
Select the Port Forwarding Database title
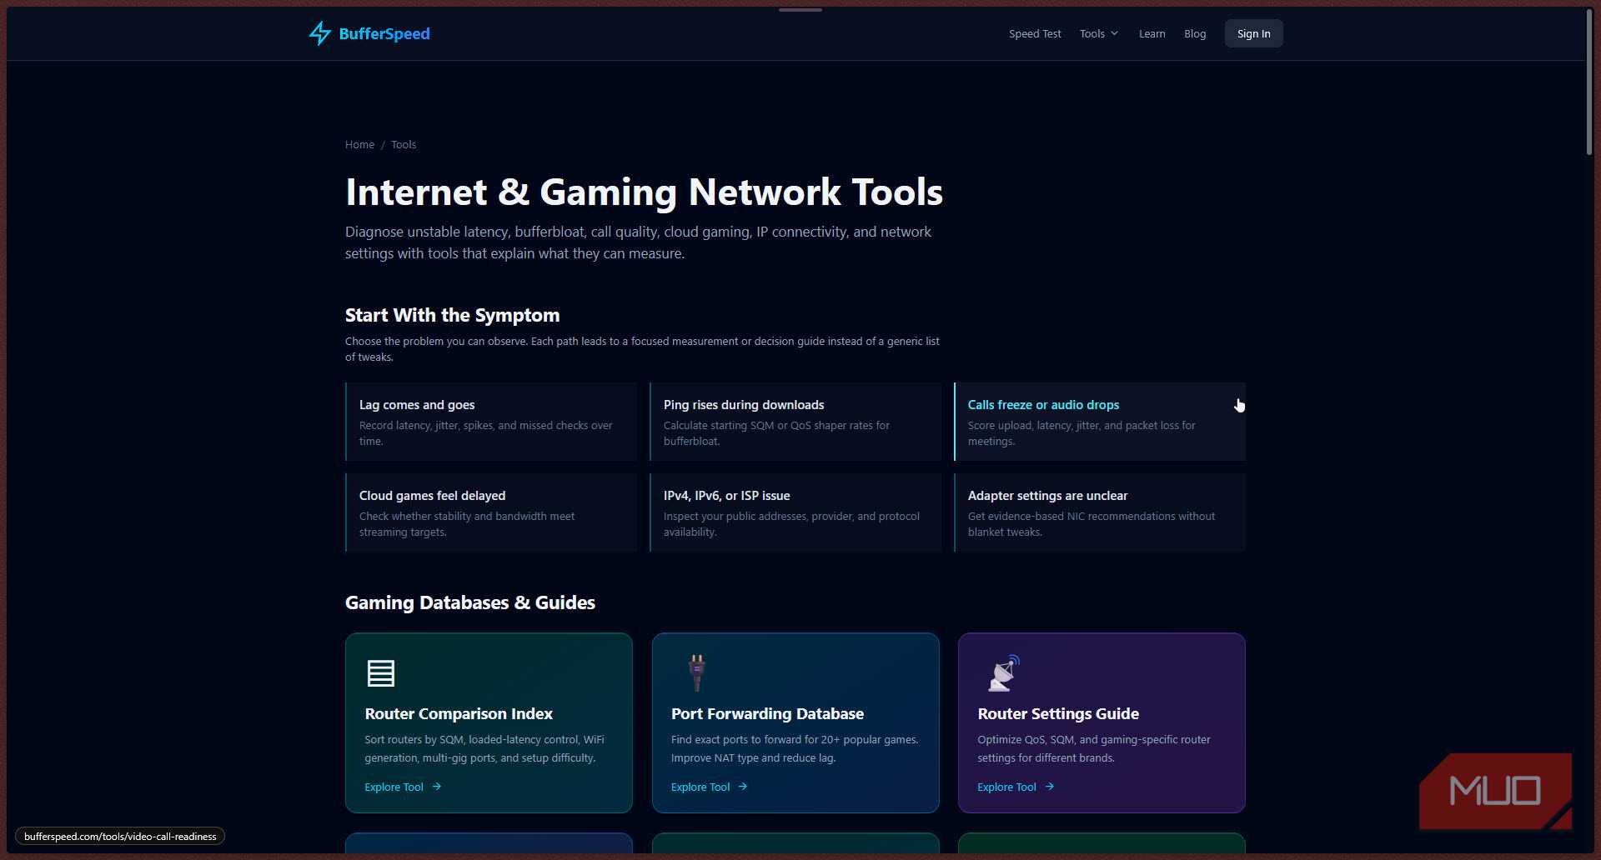[767, 713]
